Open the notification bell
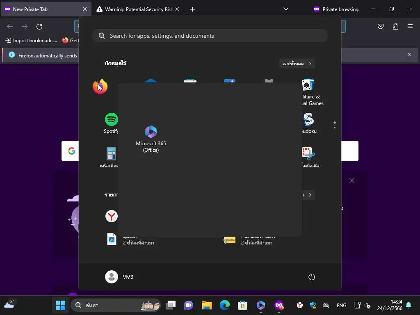The height and width of the screenshot is (315, 420). [x=409, y=305]
